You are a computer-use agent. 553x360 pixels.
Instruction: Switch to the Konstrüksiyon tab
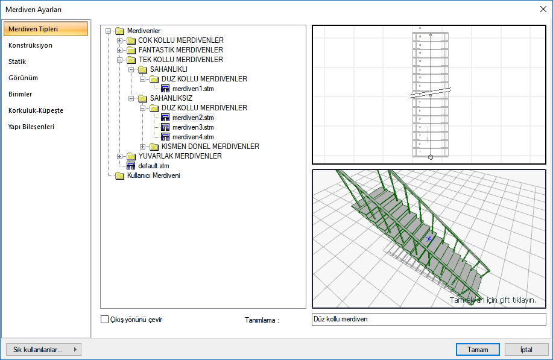point(30,45)
